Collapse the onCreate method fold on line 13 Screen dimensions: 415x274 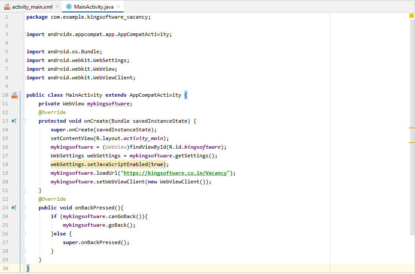click(x=23, y=121)
